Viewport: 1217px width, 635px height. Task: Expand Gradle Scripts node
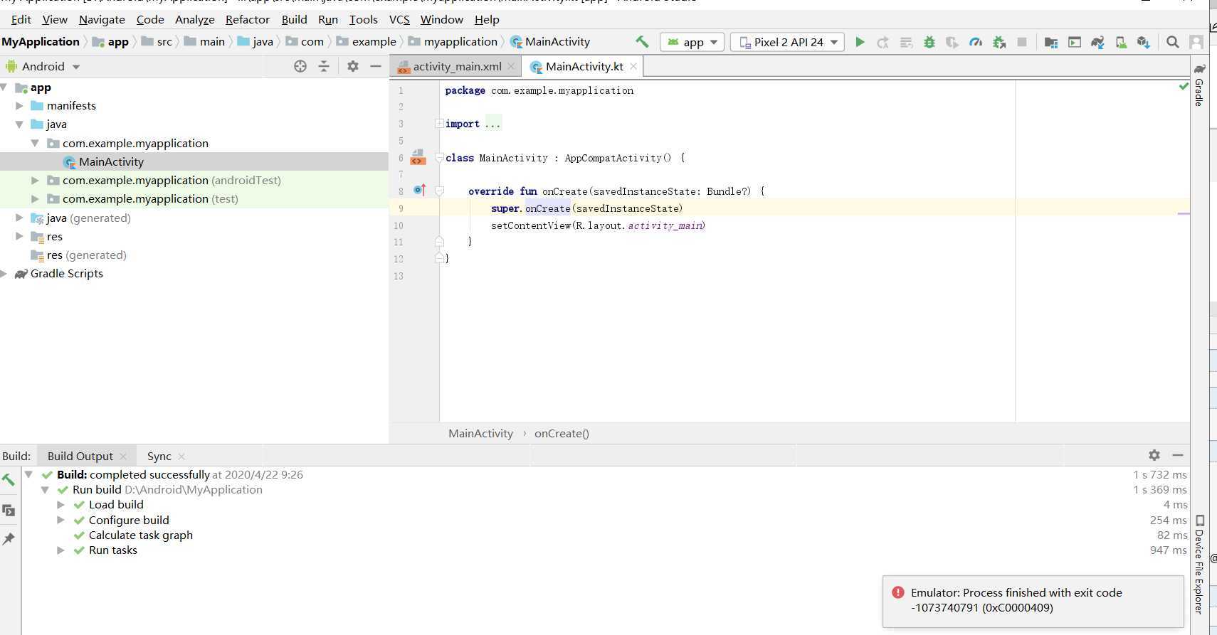4,273
